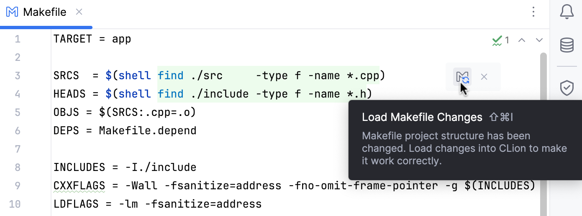Screen dimensions: 582x216
Task: Click the Load Makefile Changes icon
Action: coord(462,77)
